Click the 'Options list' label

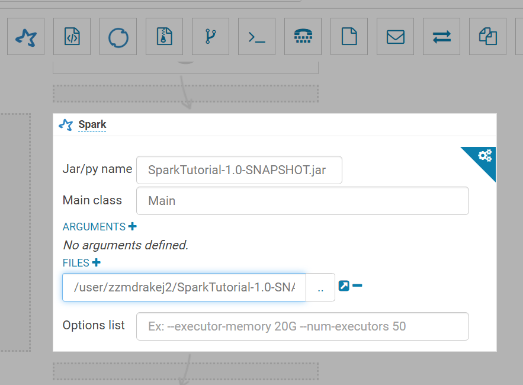pos(94,325)
